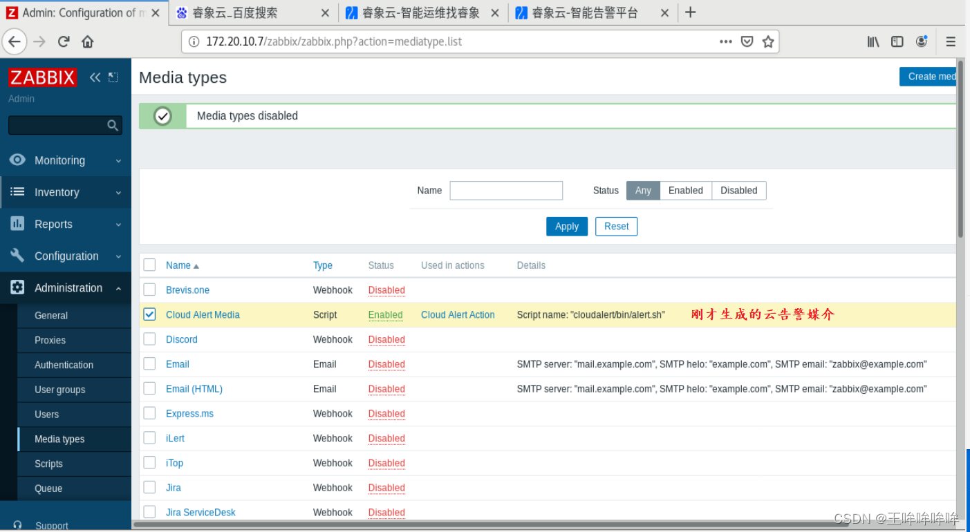Click the Inventory list icon

(17, 191)
